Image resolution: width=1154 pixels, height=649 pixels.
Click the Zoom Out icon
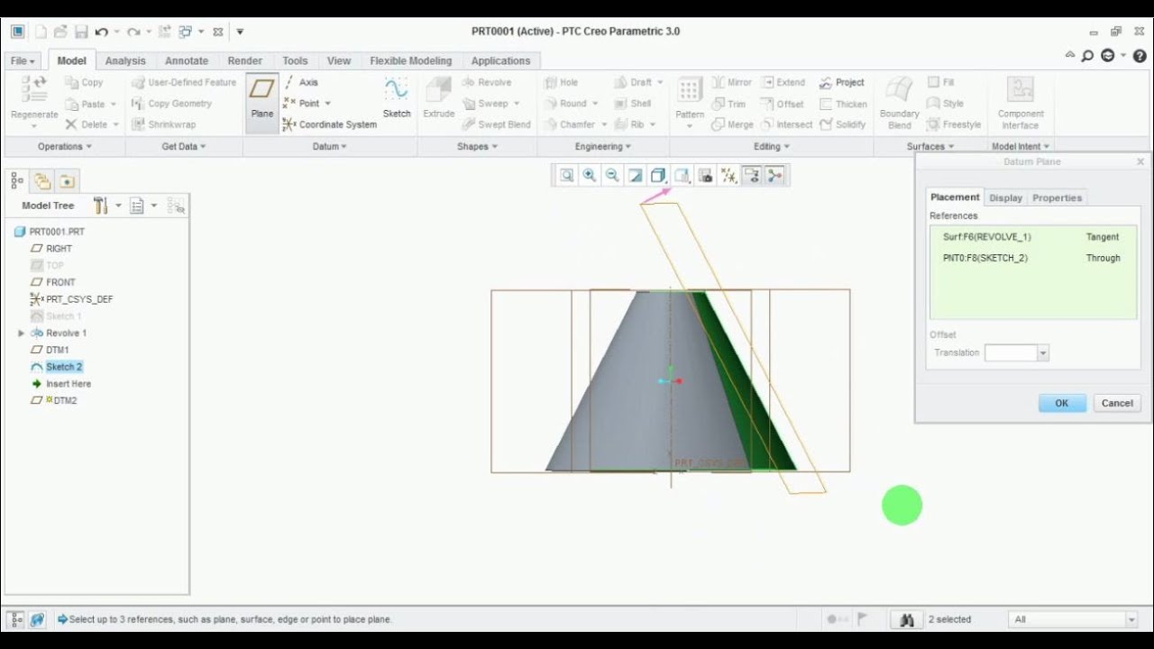[612, 176]
